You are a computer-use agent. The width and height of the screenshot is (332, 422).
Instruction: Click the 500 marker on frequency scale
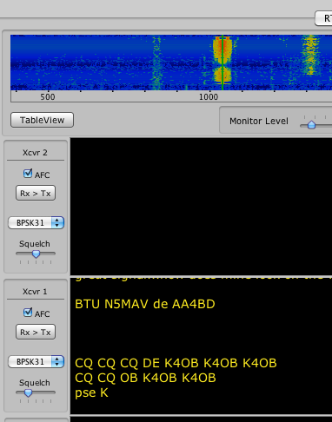click(x=48, y=97)
